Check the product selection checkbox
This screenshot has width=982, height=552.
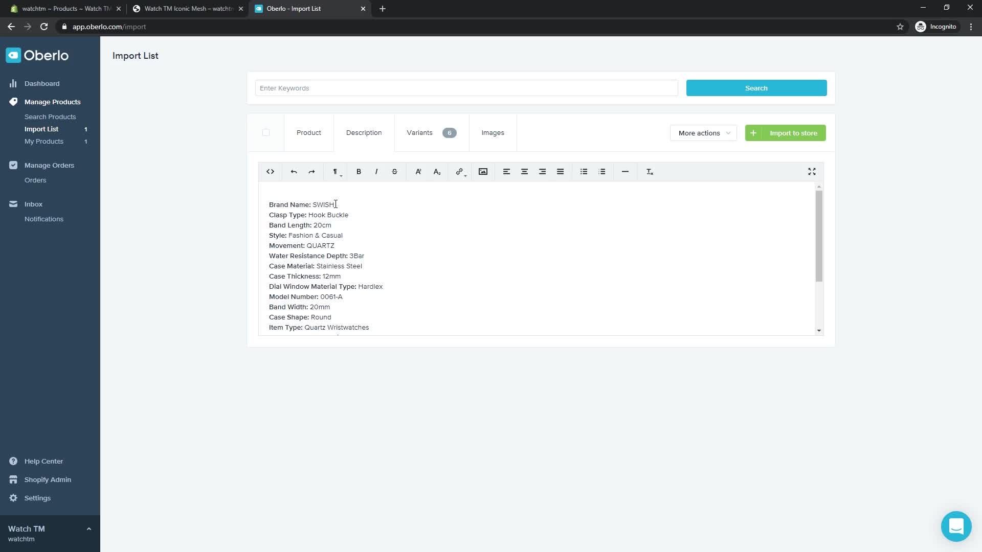pyautogui.click(x=266, y=133)
